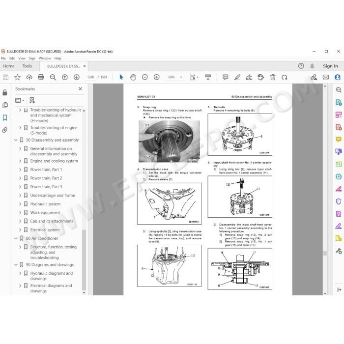Open bookmark options dropdown
Viewport: 344px width, 344px height.
click(x=20, y=100)
